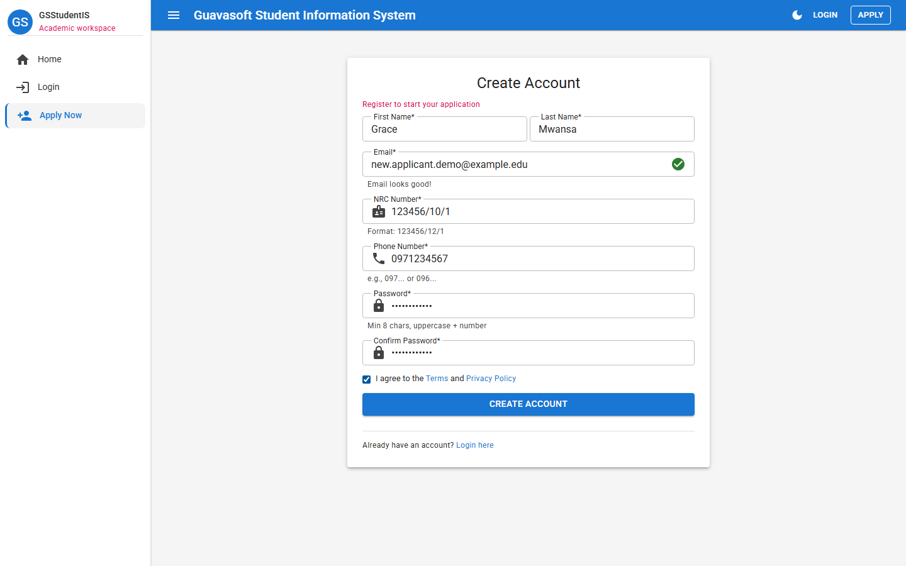Click the green email valid checkmark
Image resolution: width=906 pixels, height=566 pixels.
click(x=678, y=164)
